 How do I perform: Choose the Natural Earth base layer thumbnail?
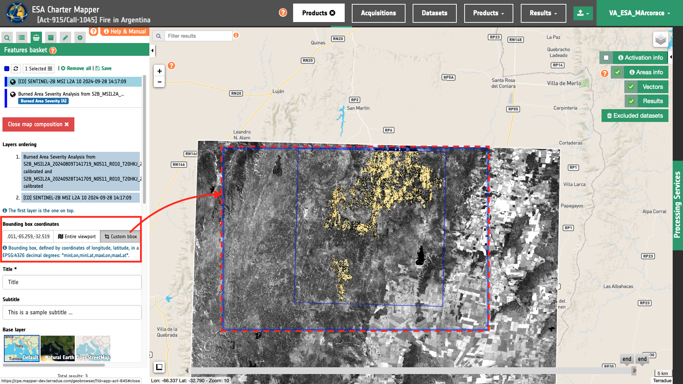(x=57, y=348)
